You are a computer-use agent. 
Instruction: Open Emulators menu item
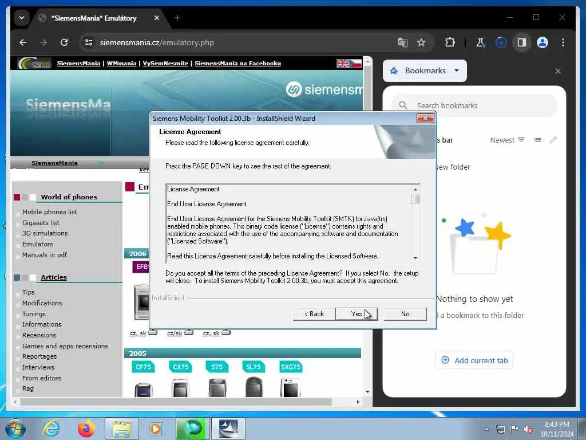[x=38, y=244]
